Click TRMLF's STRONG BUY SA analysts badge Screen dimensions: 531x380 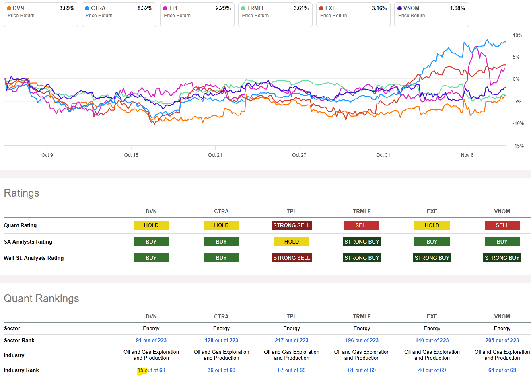pyautogui.click(x=362, y=242)
